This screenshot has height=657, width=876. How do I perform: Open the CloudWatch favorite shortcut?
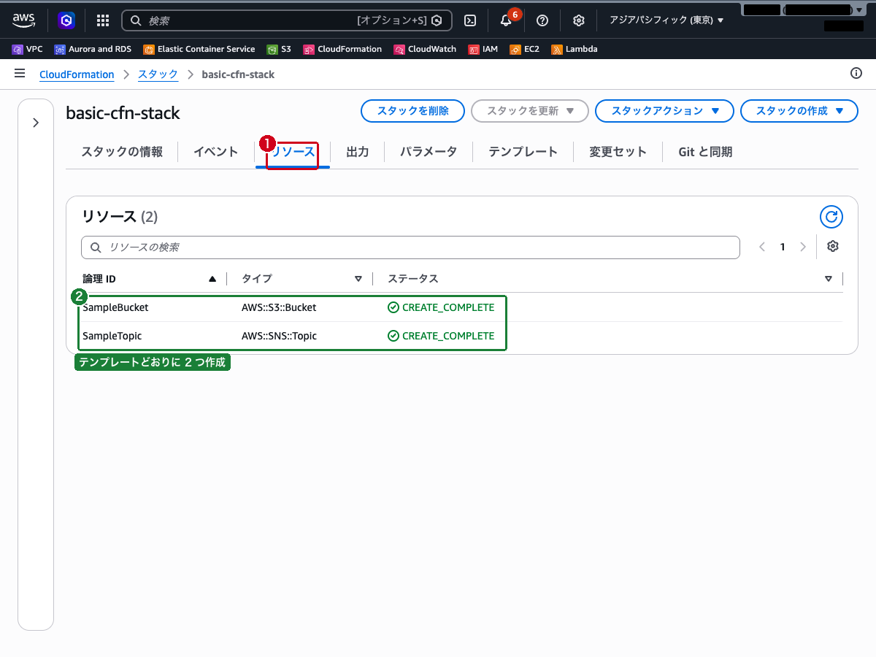pos(425,49)
